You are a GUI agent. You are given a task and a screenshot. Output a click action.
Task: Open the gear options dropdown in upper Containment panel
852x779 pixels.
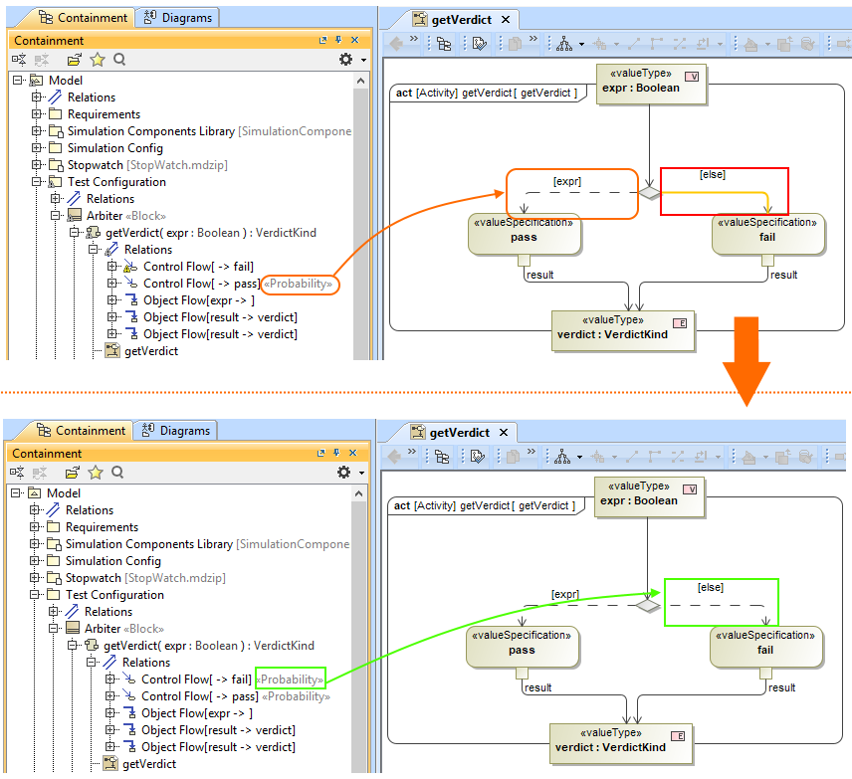(x=347, y=60)
